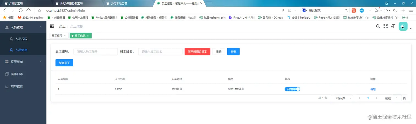Click the blue infinity extension icon
Viewport: 416px width, 124px height.
pos(362,10)
